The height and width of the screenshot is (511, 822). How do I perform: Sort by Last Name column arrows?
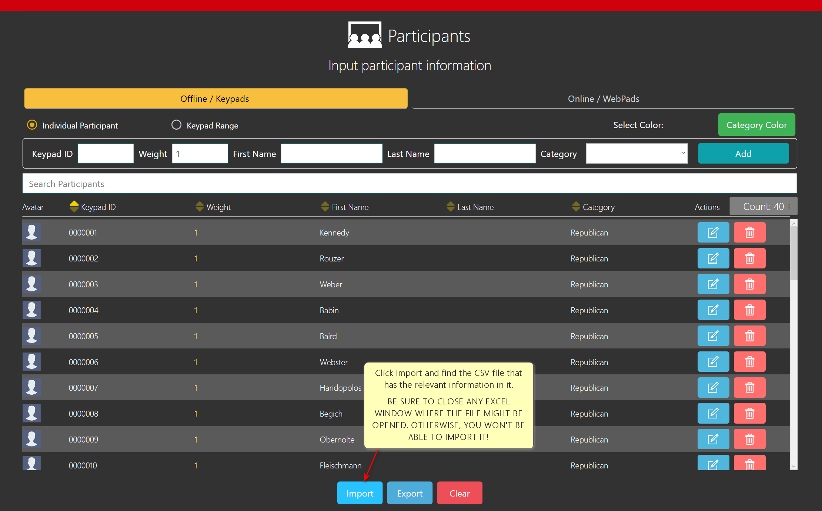[x=450, y=207]
